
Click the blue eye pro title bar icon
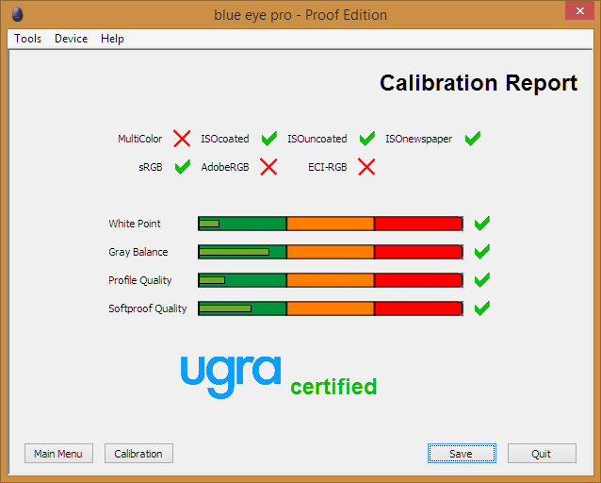tap(17, 14)
